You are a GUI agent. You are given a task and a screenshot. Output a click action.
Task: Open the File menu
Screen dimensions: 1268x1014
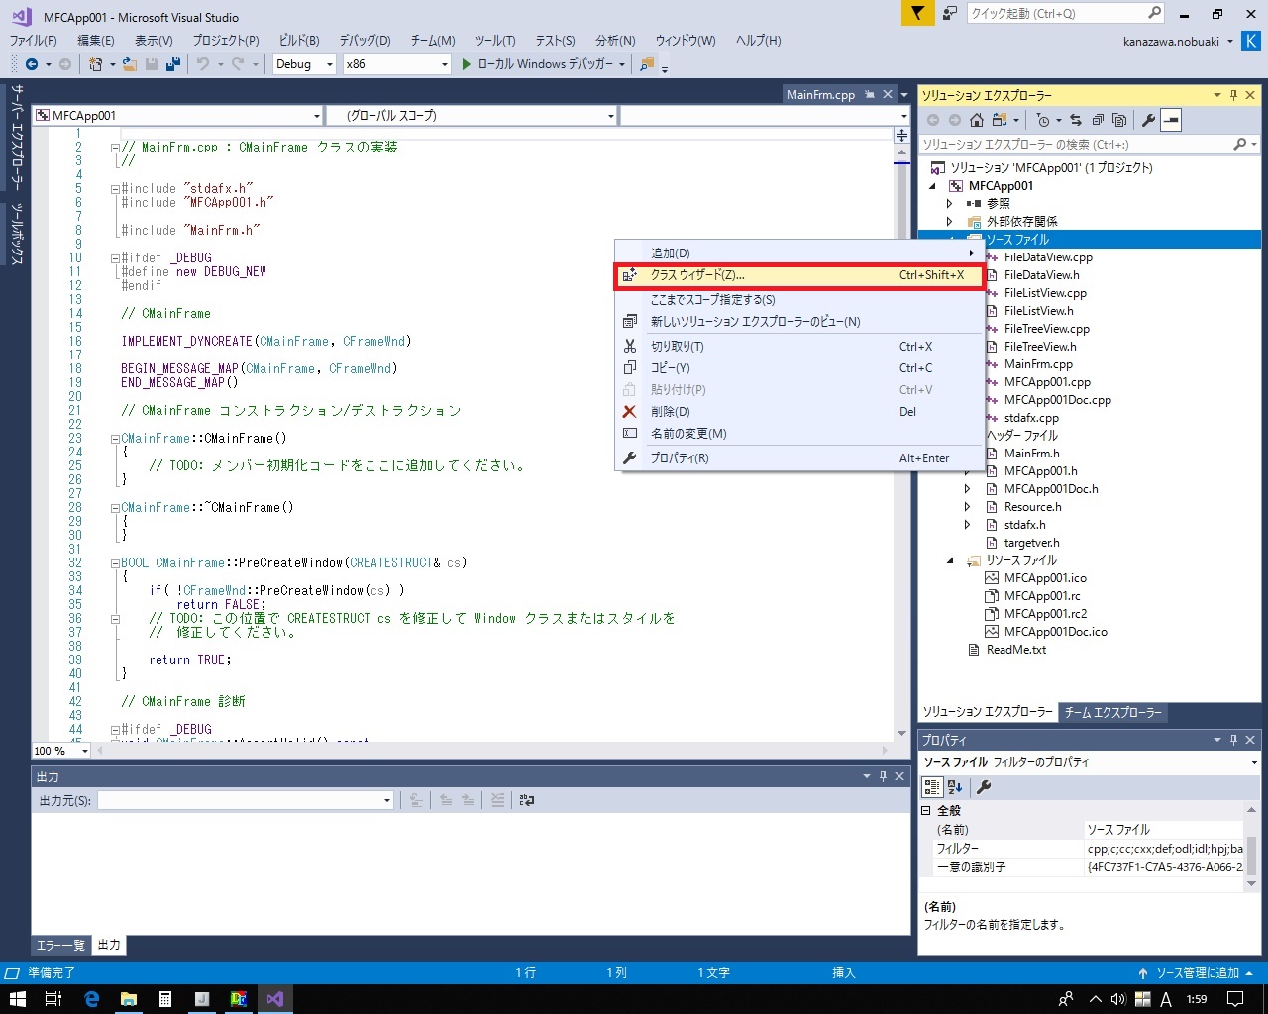point(34,41)
